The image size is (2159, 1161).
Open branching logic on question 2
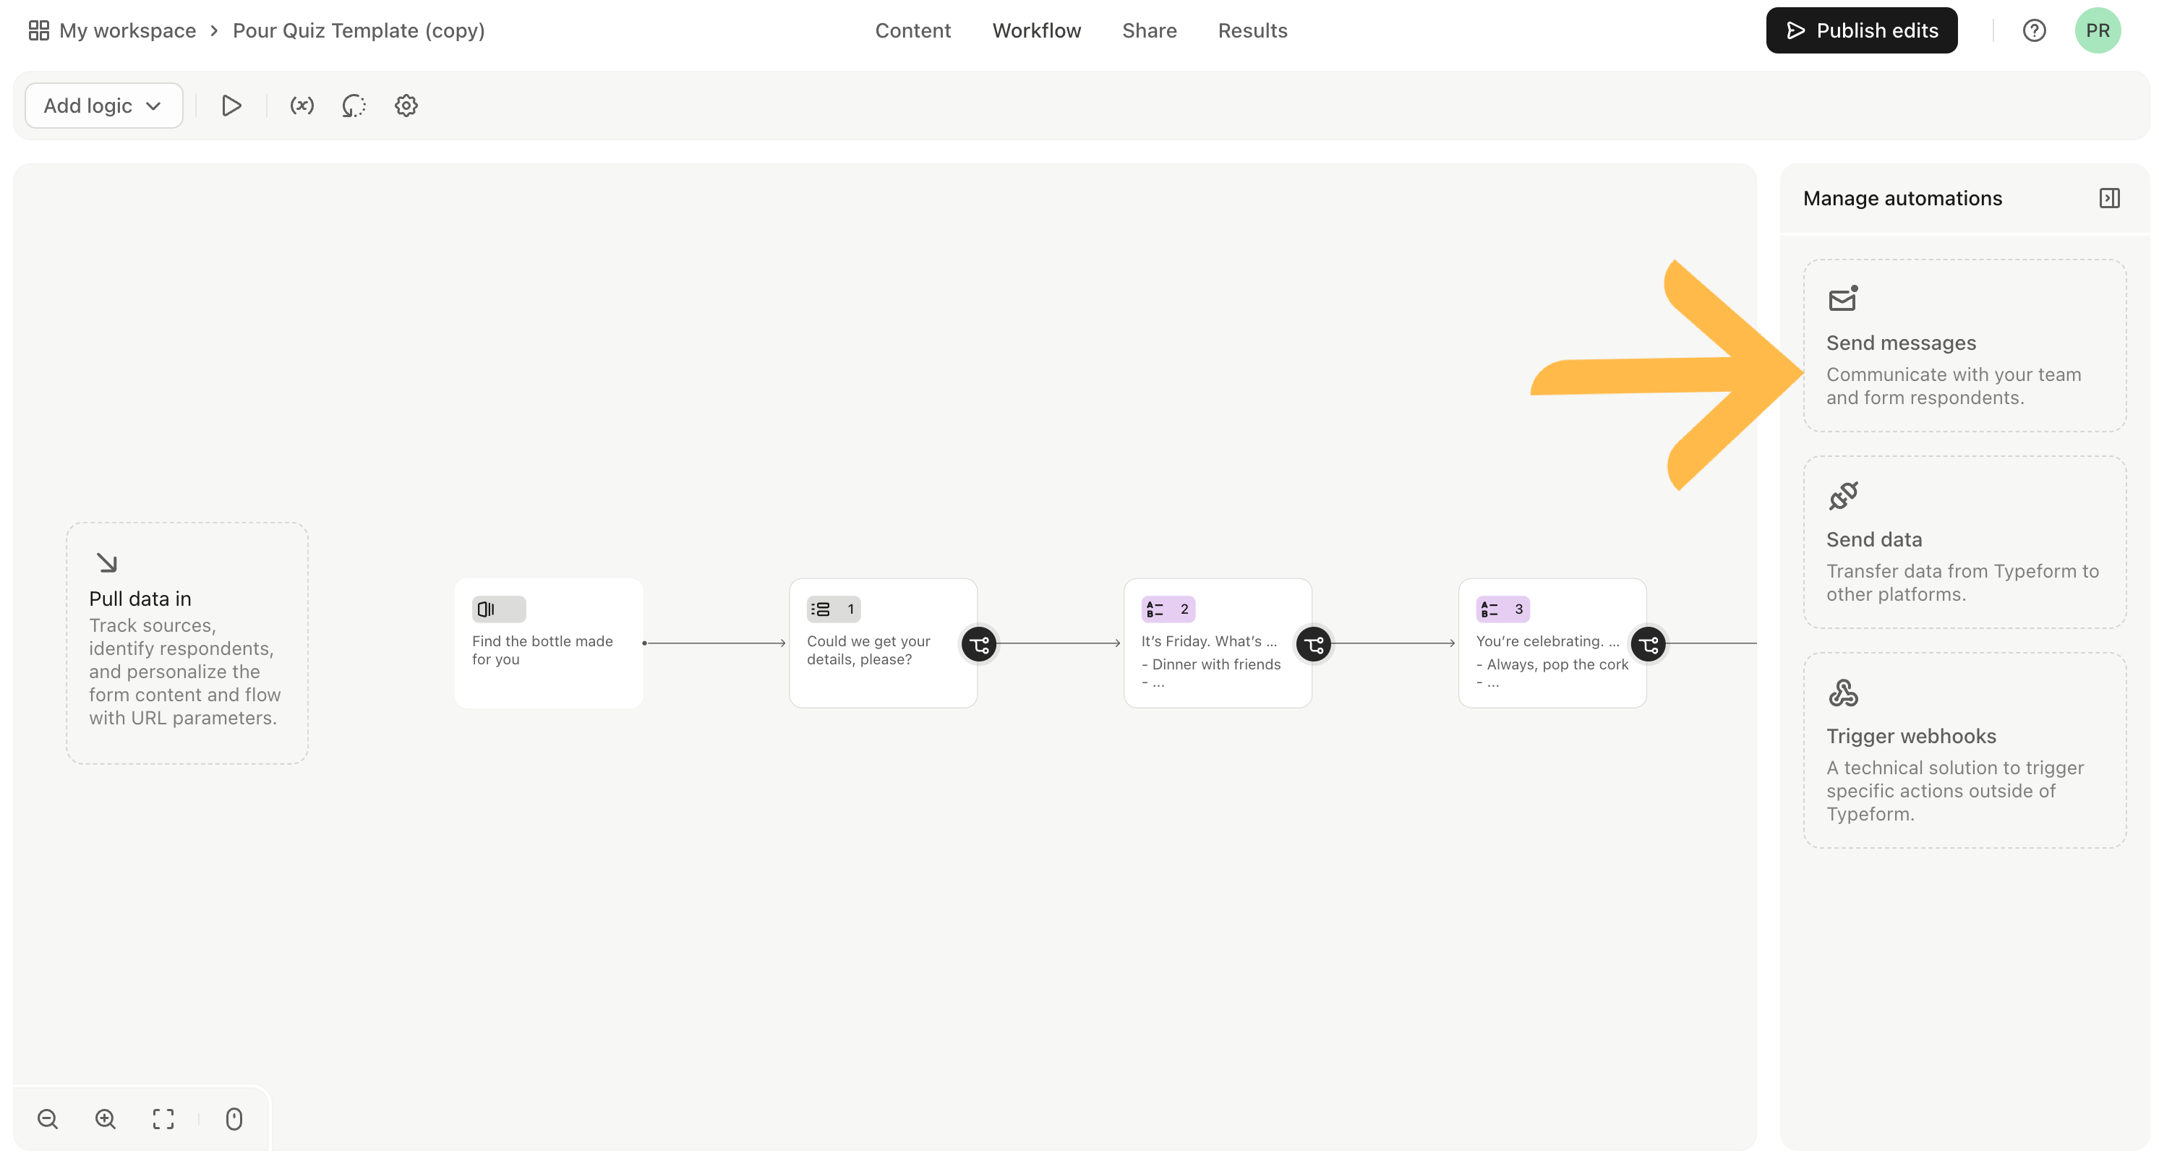click(1313, 645)
